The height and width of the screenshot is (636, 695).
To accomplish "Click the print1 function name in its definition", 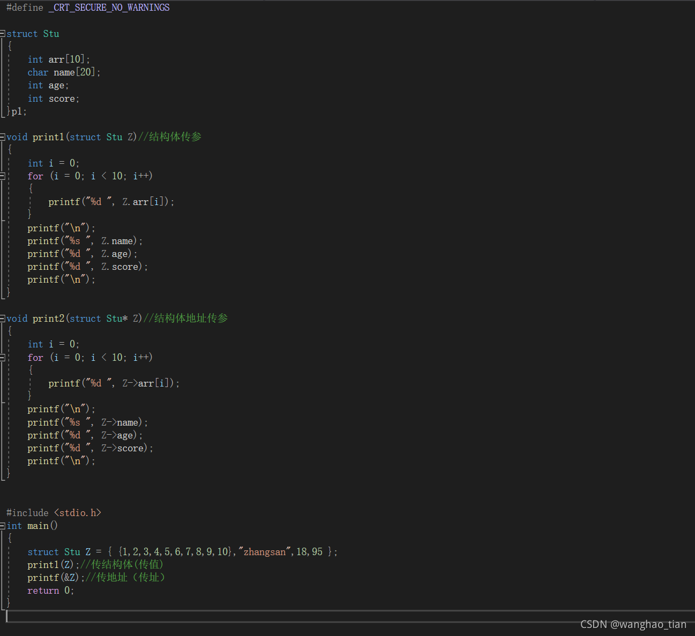I will [x=48, y=137].
